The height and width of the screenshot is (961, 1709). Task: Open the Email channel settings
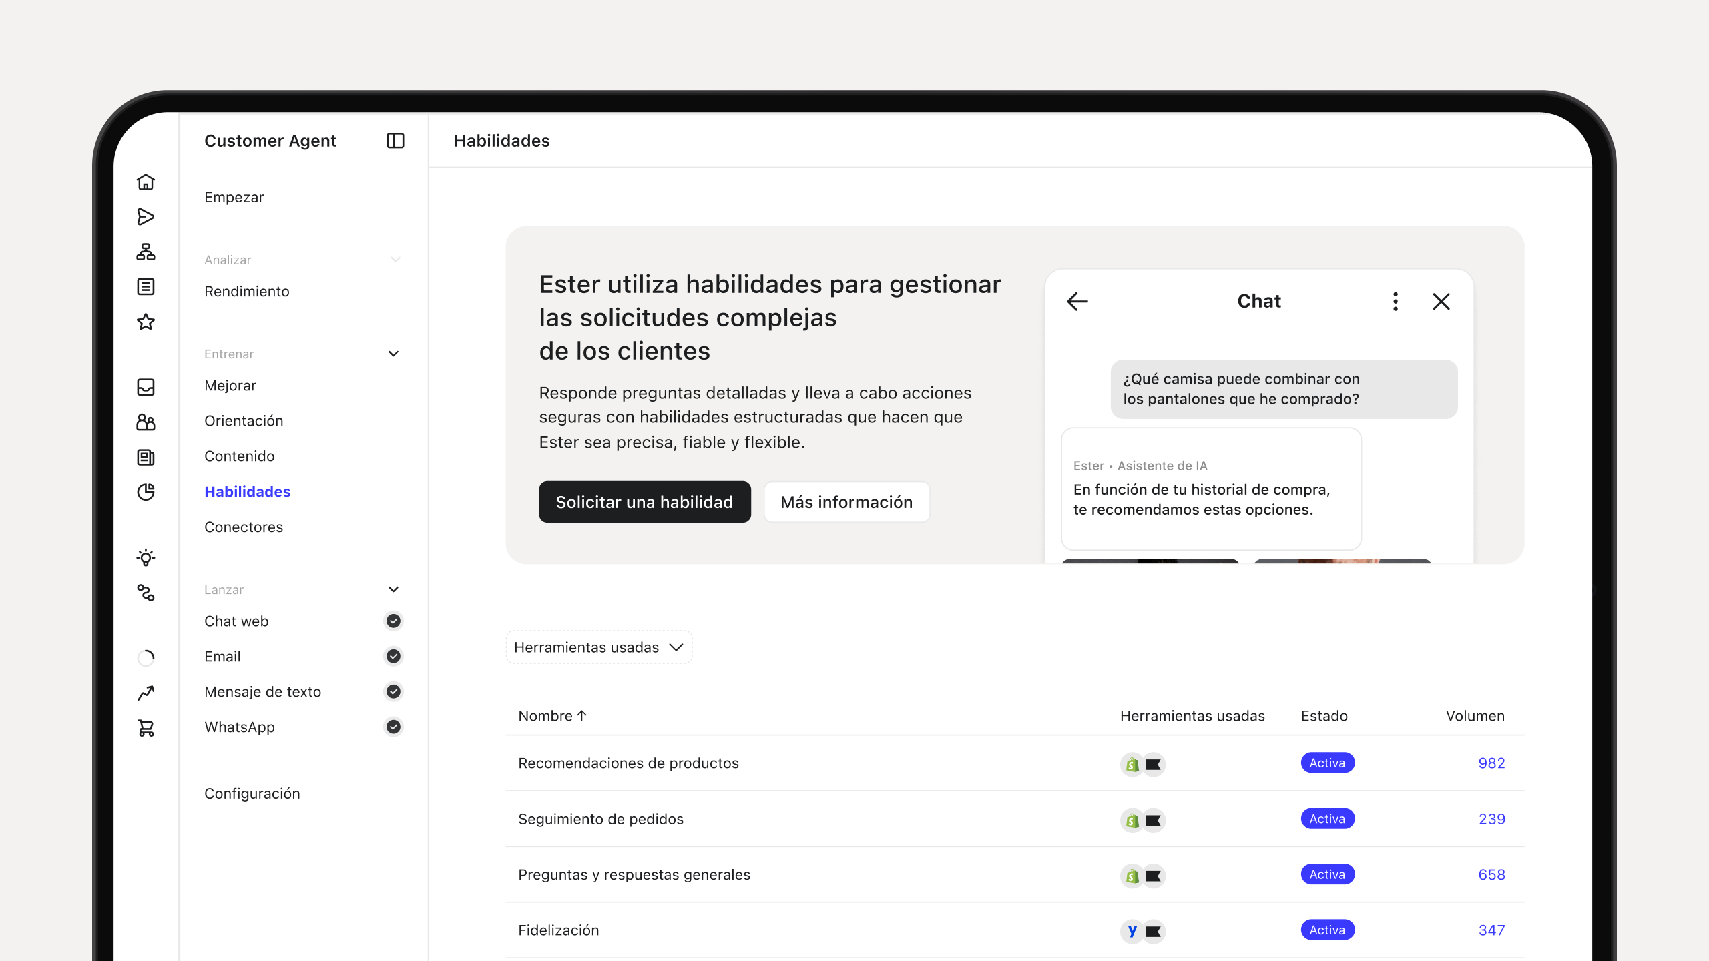[x=222, y=657]
